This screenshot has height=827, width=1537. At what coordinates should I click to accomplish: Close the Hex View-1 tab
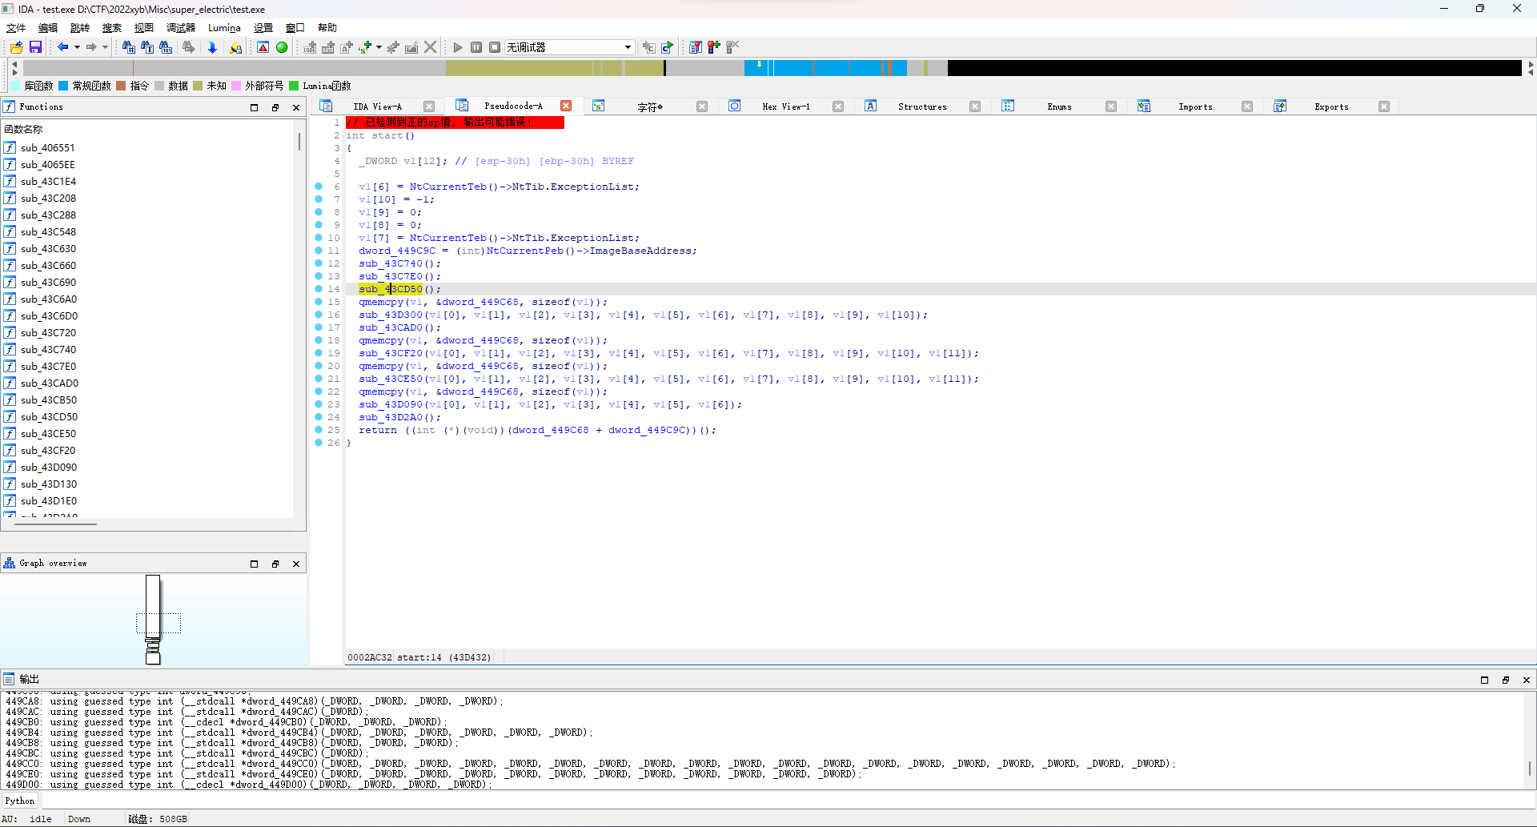pyautogui.click(x=838, y=106)
